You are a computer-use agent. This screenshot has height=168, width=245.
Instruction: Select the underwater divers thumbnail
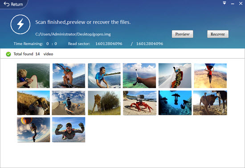pos(175,103)
